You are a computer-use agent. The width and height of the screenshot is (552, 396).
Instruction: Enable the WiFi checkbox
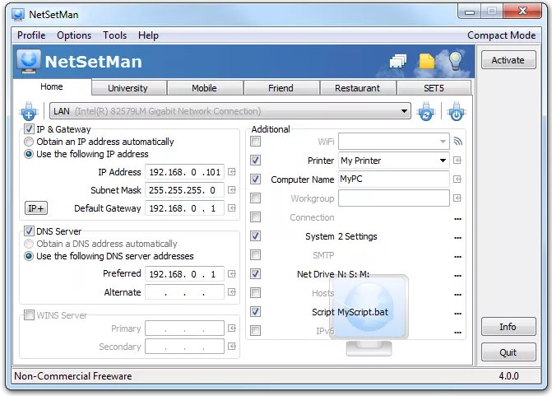point(256,142)
